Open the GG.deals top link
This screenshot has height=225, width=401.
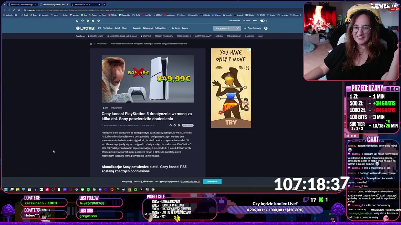[x=246, y=21]
